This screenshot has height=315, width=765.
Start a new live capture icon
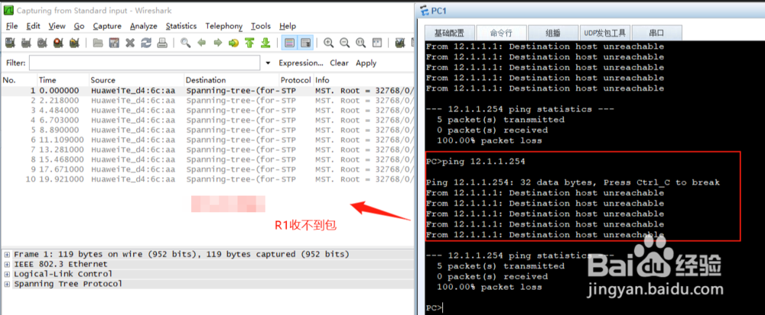click(42, 43)
